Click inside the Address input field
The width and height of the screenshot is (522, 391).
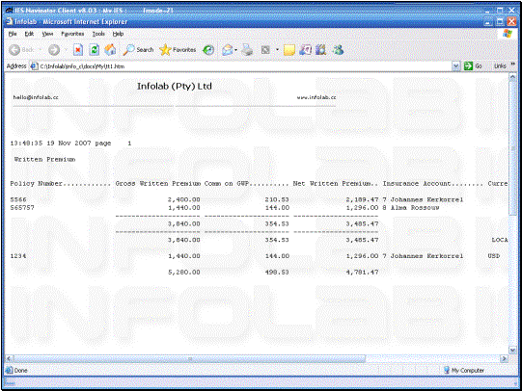point(245,66)
